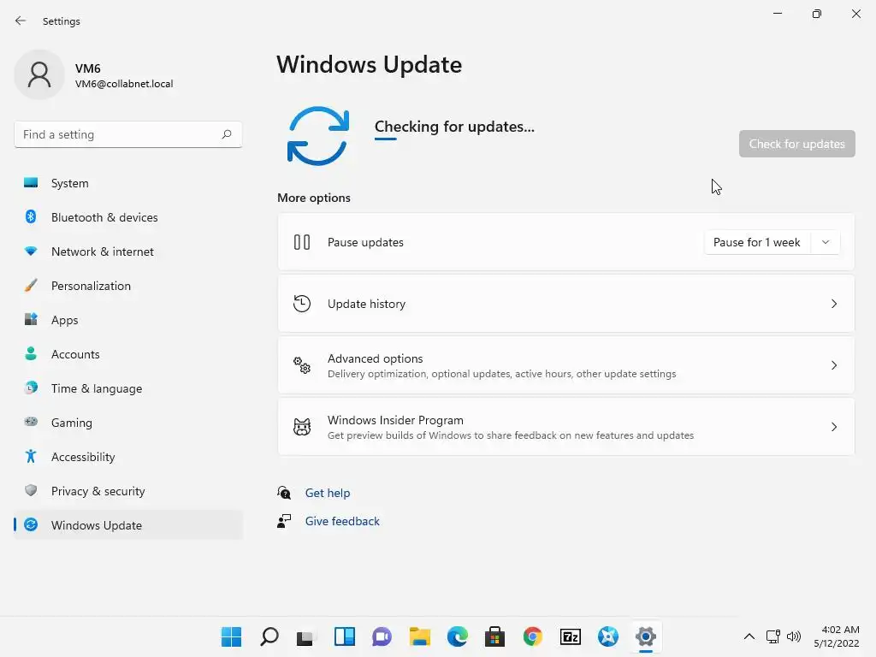Select Personalization in sidebar
Viewport: 876px width, 657px height.
(128, 285)
